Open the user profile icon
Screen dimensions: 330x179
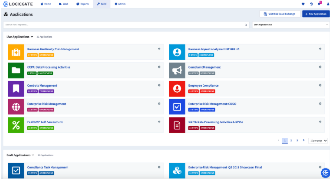tap(328, 4)
